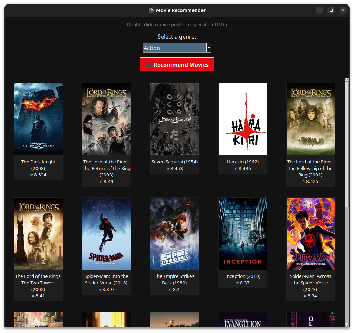Click "Spider-Man: Into the Spider-Verse (2018)" caption
Screen dimensions: 354x333
point(106,280)
